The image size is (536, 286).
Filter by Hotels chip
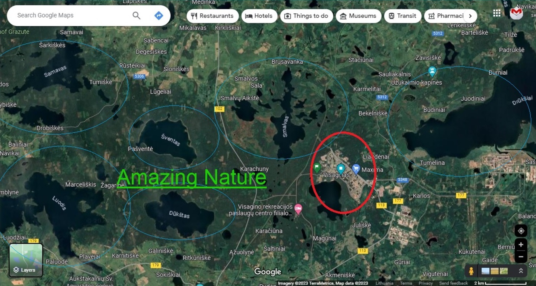coord(259,16)
